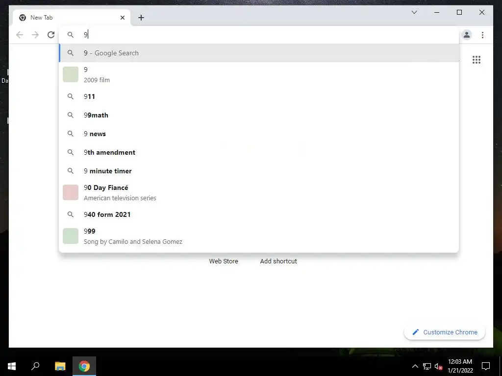Select '9 - Google Search' suggestion

259,53
